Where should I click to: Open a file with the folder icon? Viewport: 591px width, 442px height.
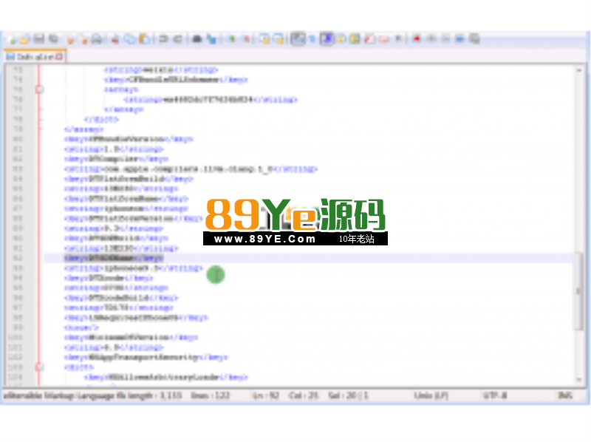[25, 39]
